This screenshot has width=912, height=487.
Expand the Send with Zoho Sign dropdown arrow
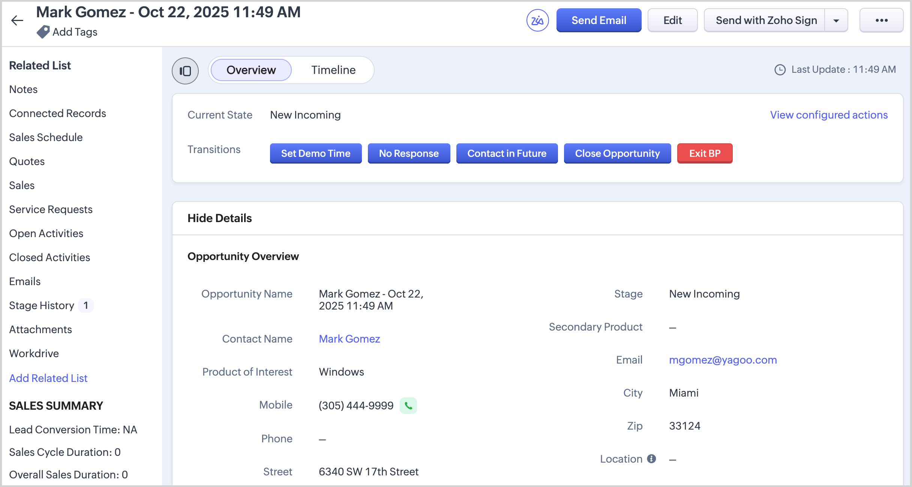click(836, 21)
